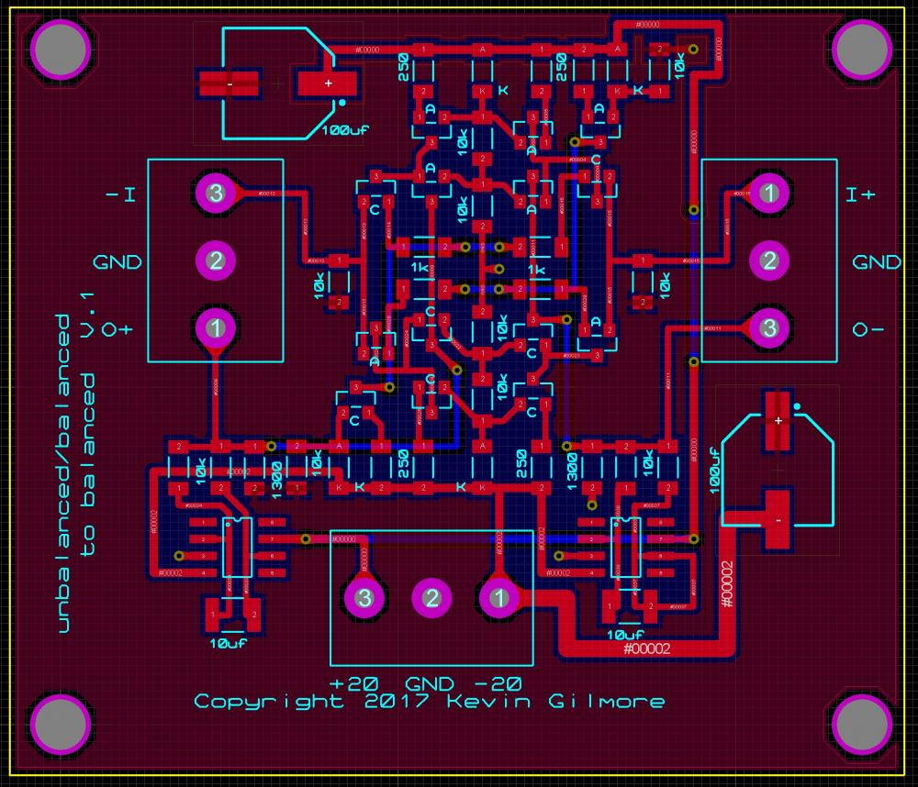Select the top-right mounting hole
Screen dimensions: 918x787
point(862,50)
